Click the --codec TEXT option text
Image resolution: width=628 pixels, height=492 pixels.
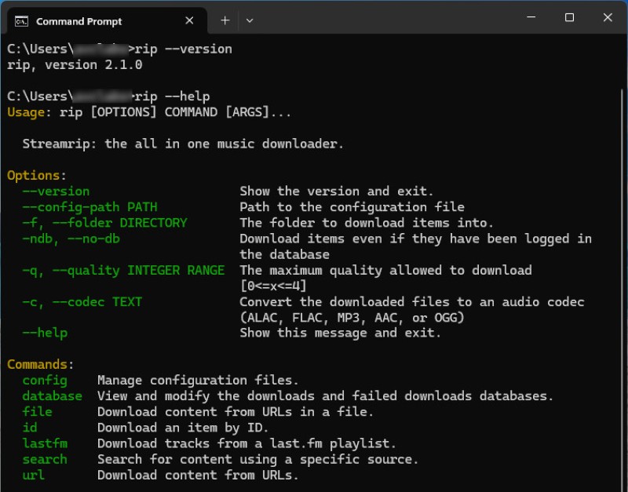(x=82, y=302)
